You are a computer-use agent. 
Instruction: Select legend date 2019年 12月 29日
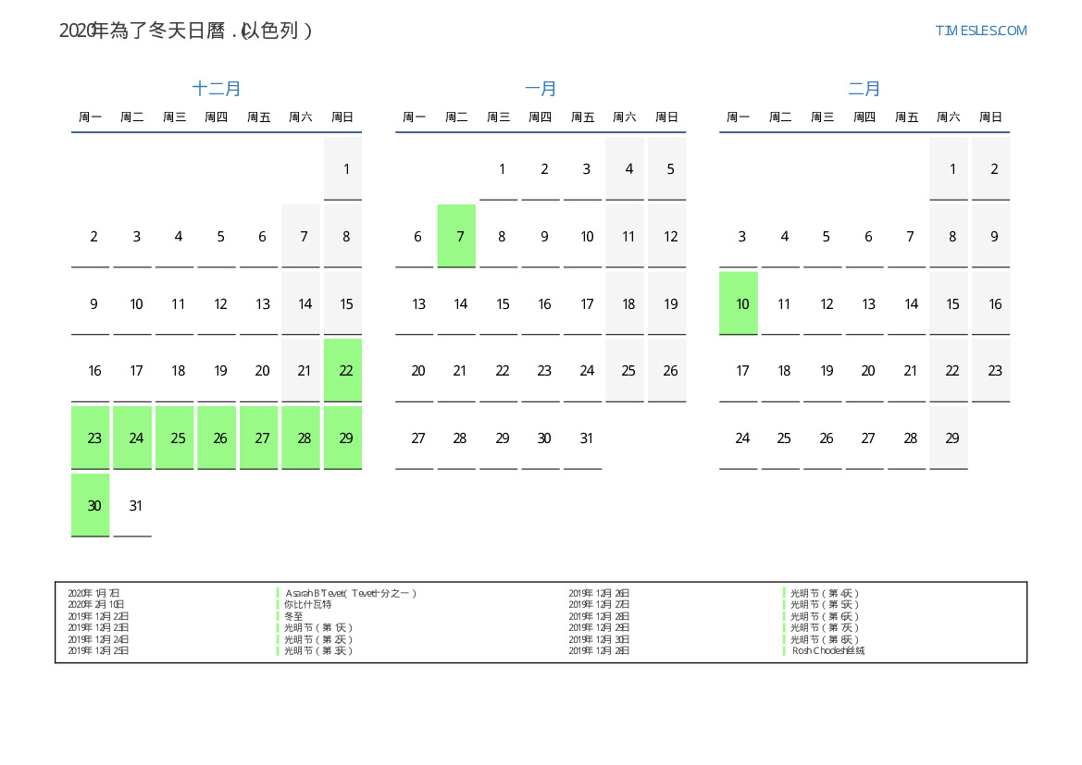599,628
